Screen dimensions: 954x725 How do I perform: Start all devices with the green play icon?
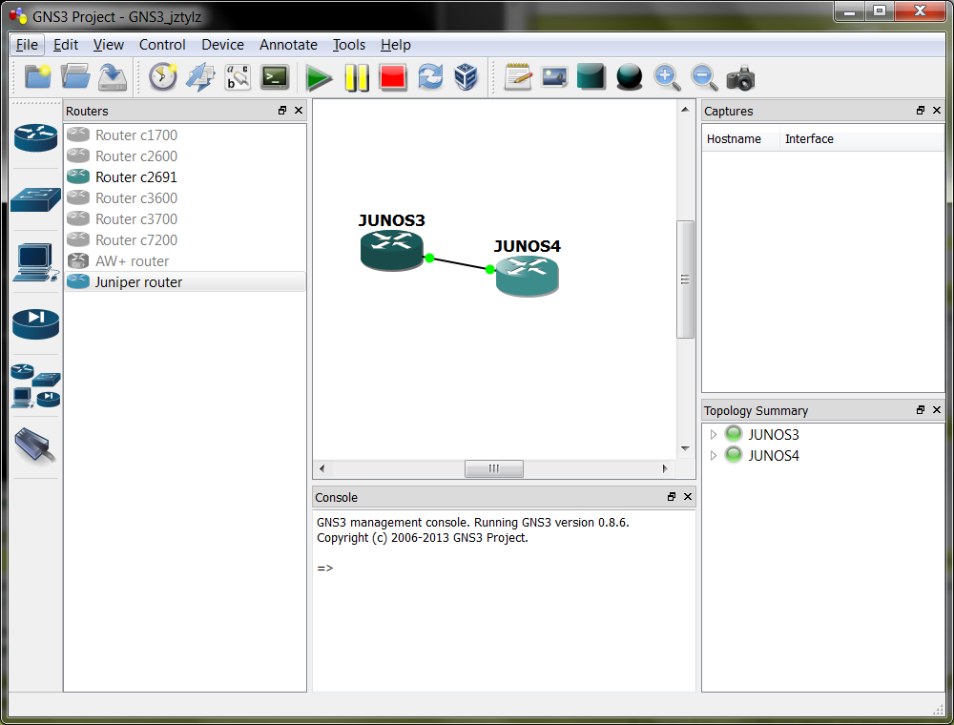tap(319, 77)
